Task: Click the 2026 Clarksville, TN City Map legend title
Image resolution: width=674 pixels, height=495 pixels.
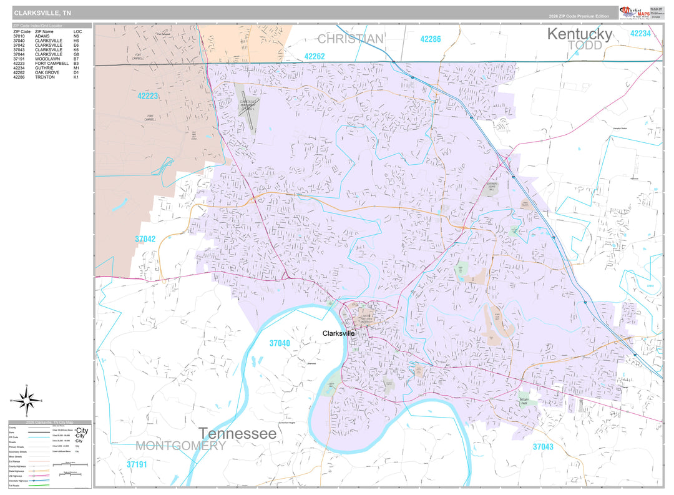Action: coord(49,423)
